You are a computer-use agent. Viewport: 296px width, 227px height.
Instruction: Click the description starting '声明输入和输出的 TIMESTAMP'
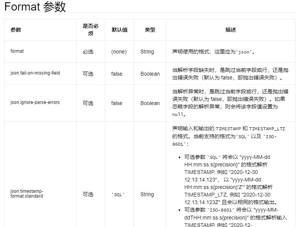pyautogui.click(x=229, y=136)
